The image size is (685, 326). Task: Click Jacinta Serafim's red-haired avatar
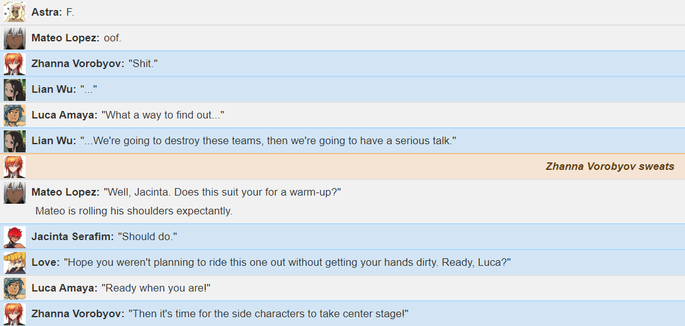tap(15, 238)
